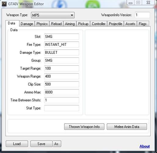Viewport: 157px width, 153px height.
Task: Focus the Time Between Shots field
Action: point(61,100)
